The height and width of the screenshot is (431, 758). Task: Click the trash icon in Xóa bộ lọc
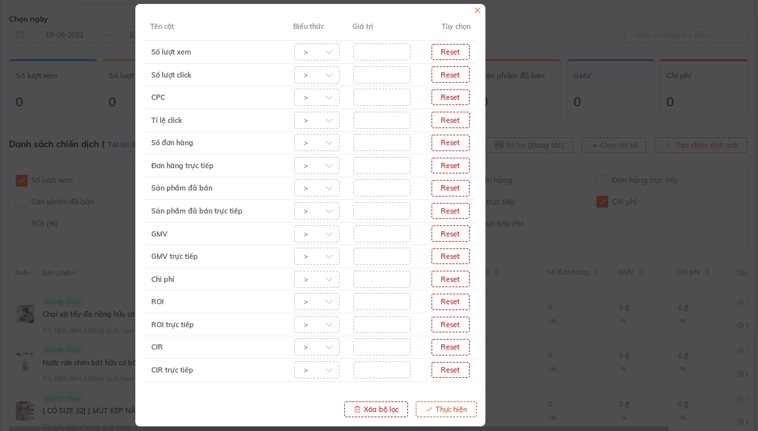pos(357,409)
